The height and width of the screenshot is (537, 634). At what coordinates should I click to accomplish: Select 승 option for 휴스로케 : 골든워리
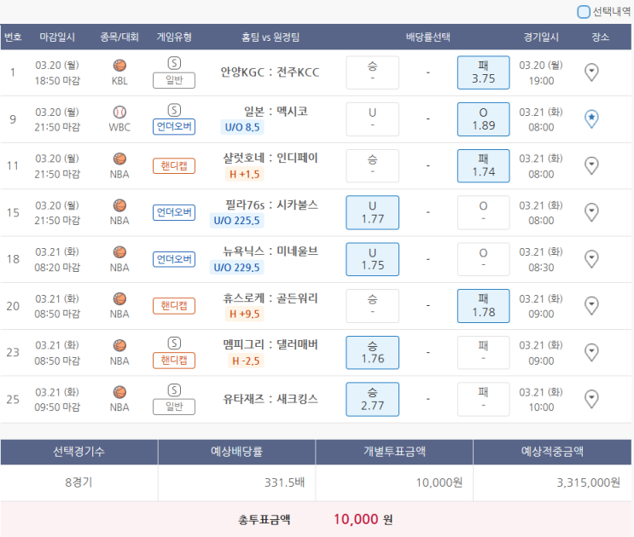(x=372, y=306)
